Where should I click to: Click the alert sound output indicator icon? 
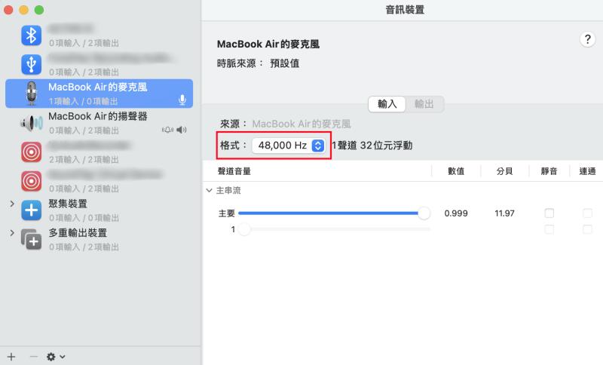tap(167, 130)
